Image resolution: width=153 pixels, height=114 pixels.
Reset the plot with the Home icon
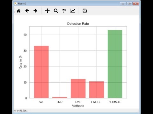pos(18,11)
